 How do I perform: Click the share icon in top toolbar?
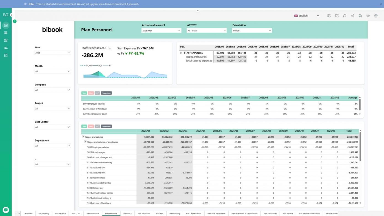[352, 16]
